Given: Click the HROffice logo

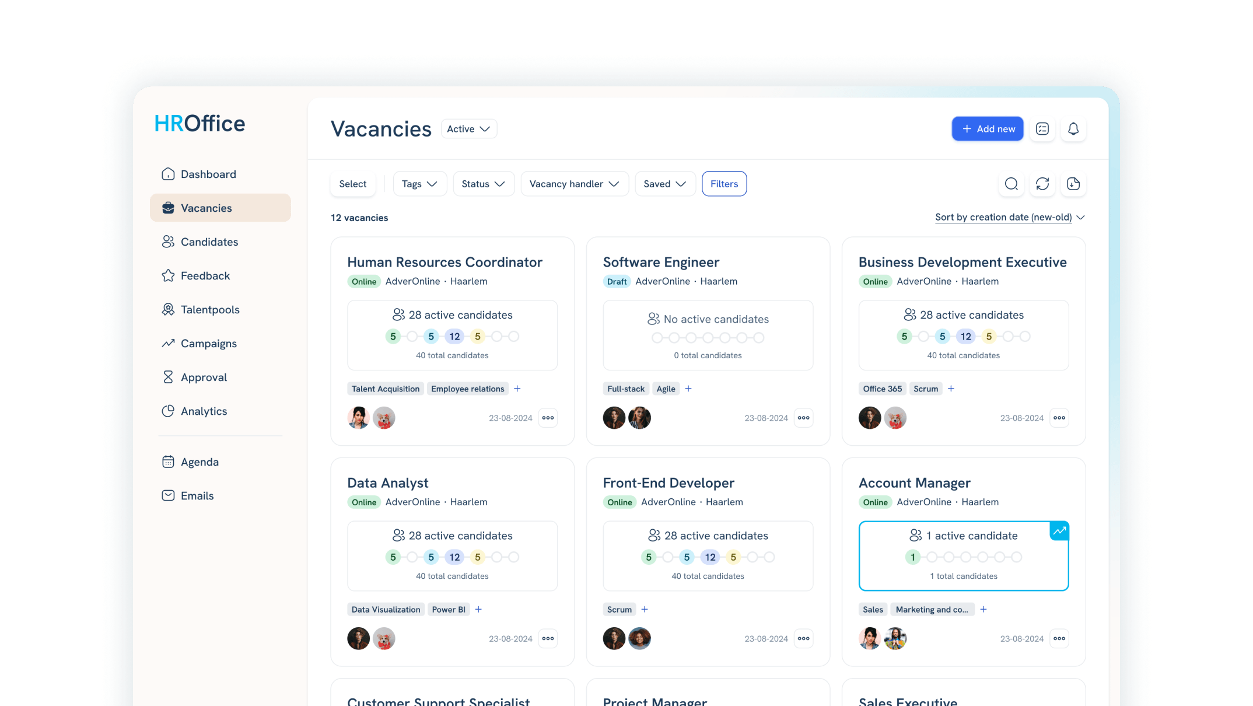Looking at the screenshot, I should pyautogui.click(x=199, y=124).
